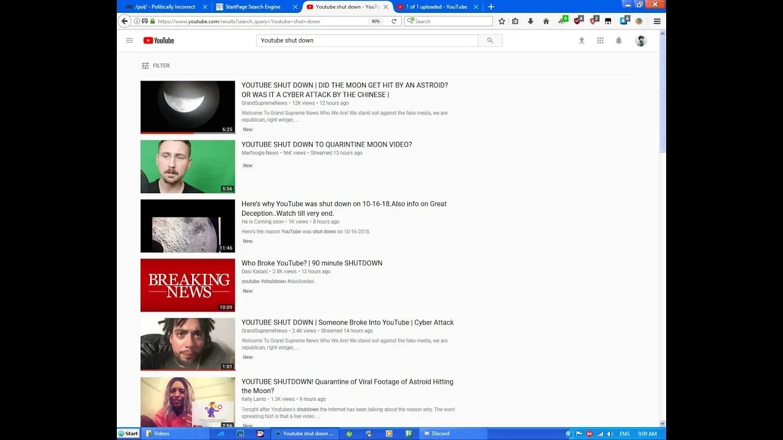Click the page scrollbar down arrow

click(662, 423)
